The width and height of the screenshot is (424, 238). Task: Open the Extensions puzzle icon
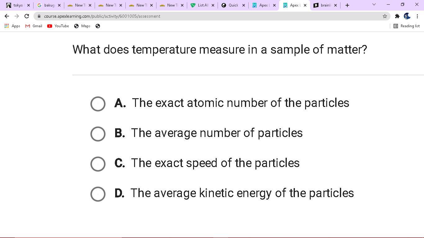(x=397, y=16)
